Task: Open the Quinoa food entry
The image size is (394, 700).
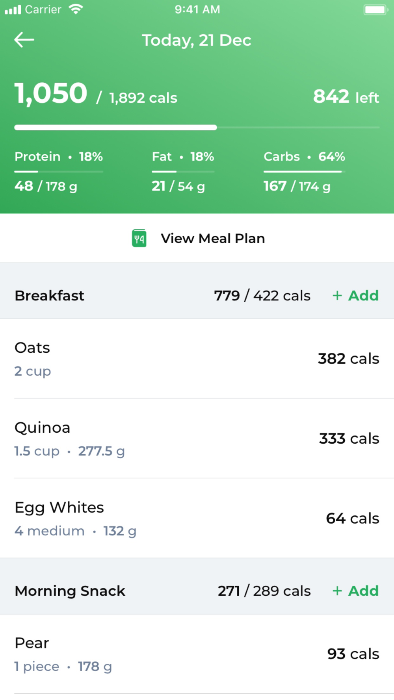Action: (197, 439)
